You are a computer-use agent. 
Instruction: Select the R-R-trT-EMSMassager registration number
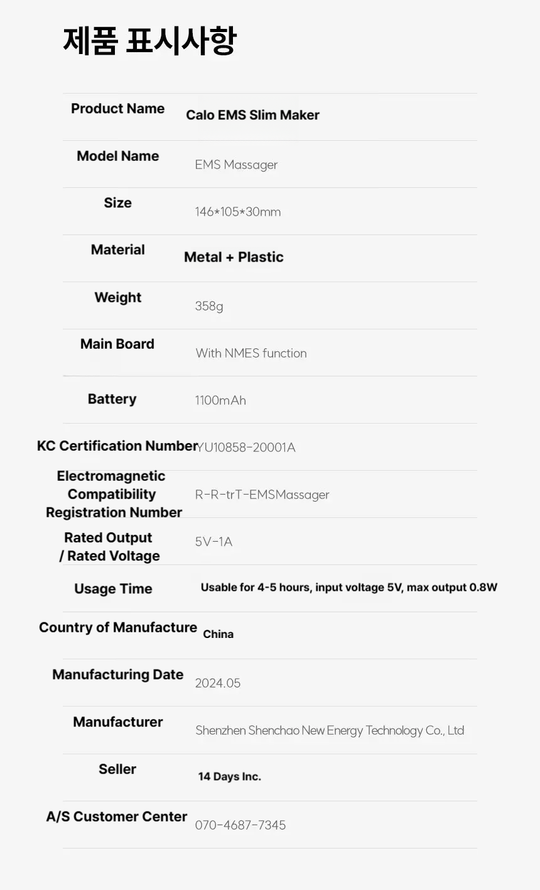[x=262, y=495]
